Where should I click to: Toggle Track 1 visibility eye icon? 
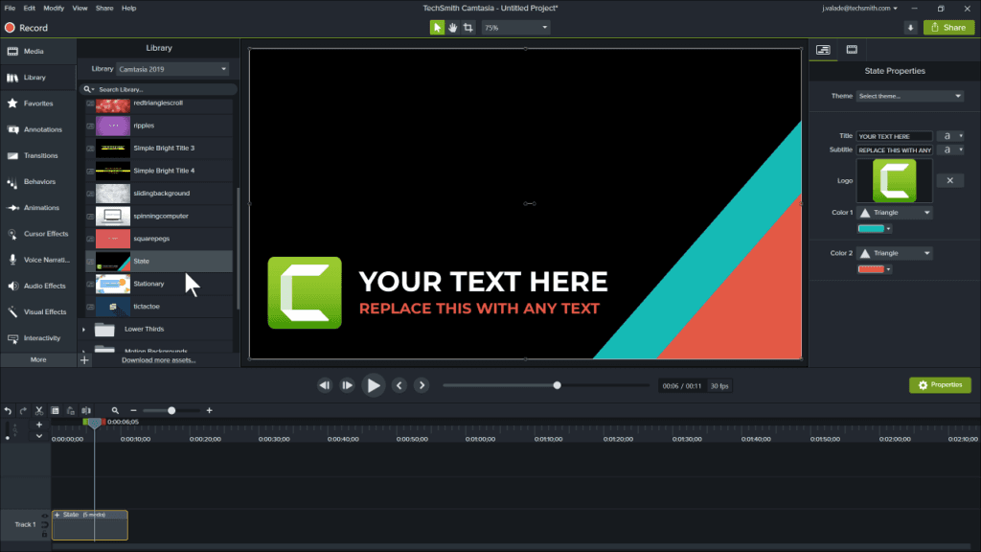click(x=44, y=517)
